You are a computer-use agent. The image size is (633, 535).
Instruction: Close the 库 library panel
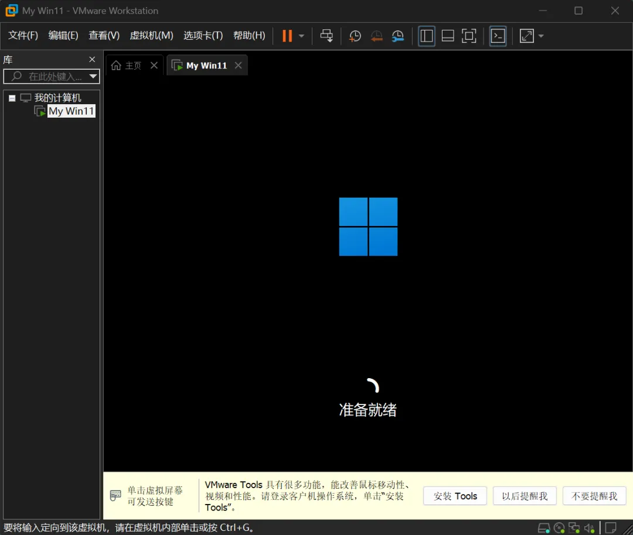(x=92, y=60)
